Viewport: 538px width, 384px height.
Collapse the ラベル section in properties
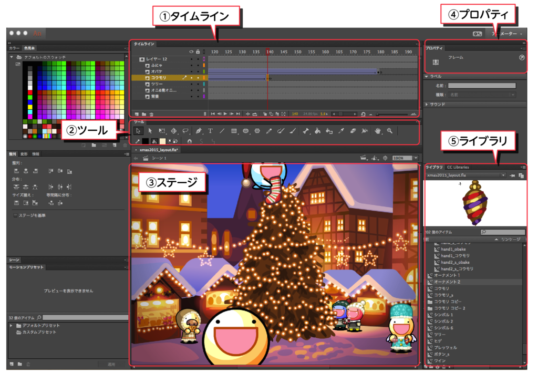click(x=427, y=76)
